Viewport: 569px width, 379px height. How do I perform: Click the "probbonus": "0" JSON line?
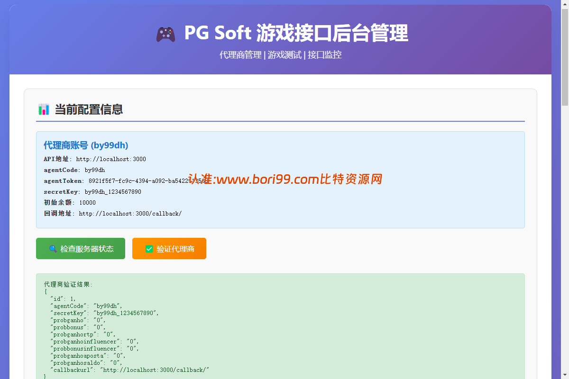pyautogui.click(x=78, y=327)
